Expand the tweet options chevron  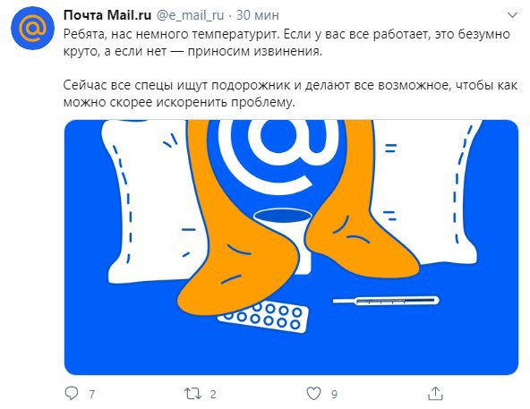pyautogui.click(x=512, y=15)
